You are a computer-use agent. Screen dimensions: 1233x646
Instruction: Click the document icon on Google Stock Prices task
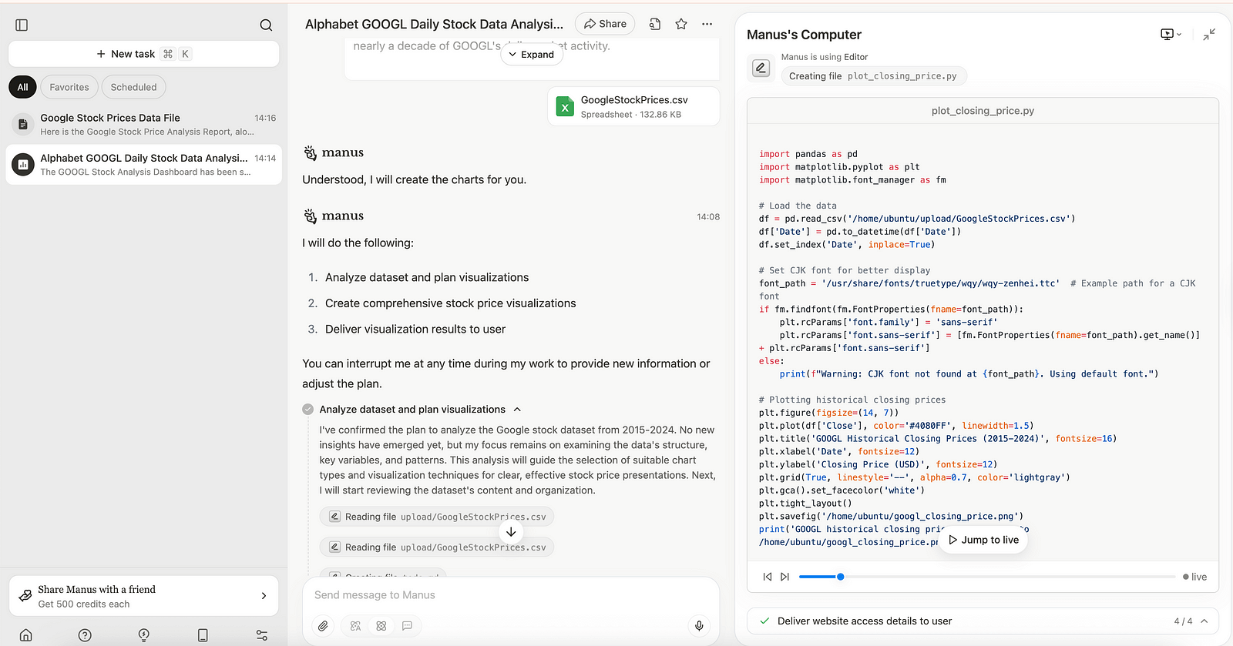click(x=23, y=124)
